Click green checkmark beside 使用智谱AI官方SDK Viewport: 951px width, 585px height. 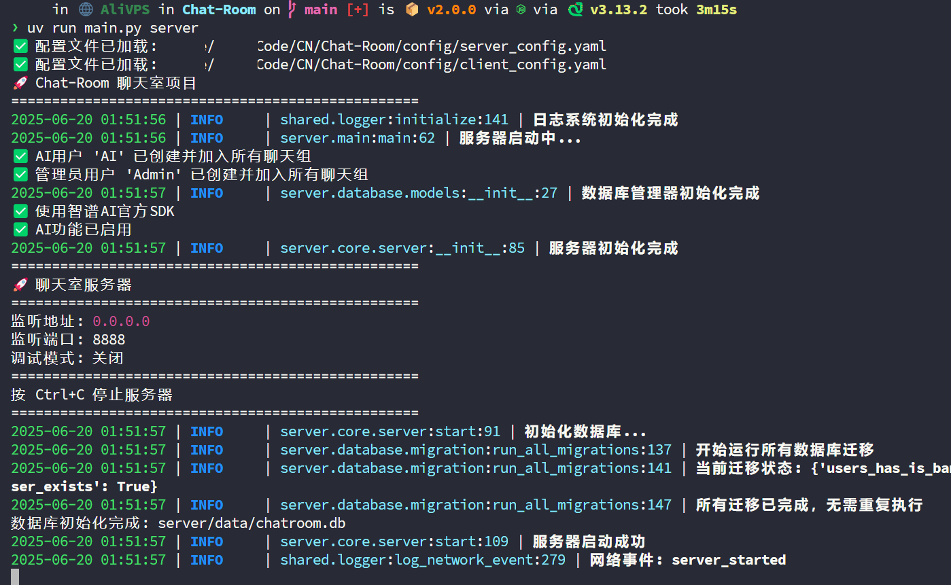(x=20, y=211)
